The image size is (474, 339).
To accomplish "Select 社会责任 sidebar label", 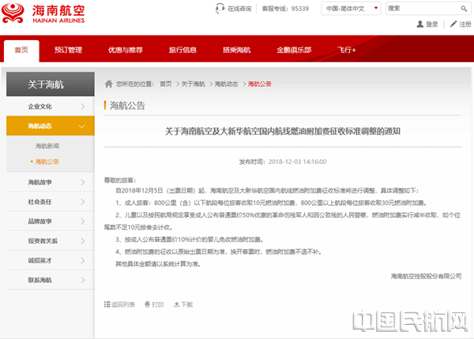I will pos(40,202).
